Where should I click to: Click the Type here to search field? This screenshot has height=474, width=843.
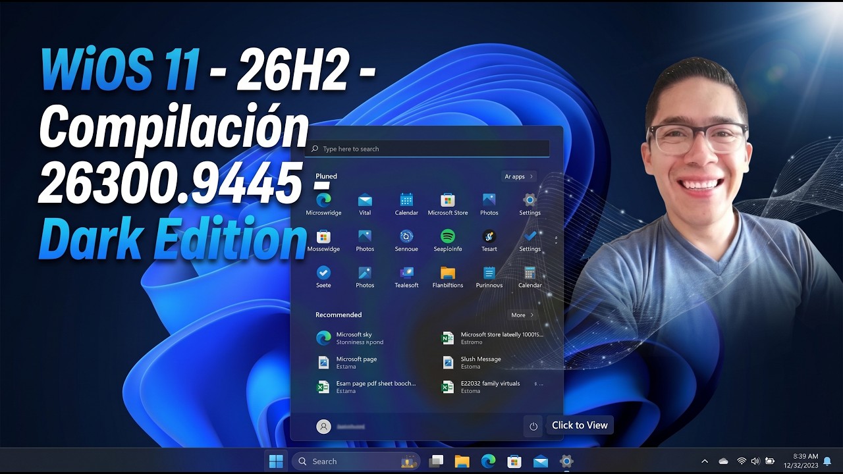428,149
